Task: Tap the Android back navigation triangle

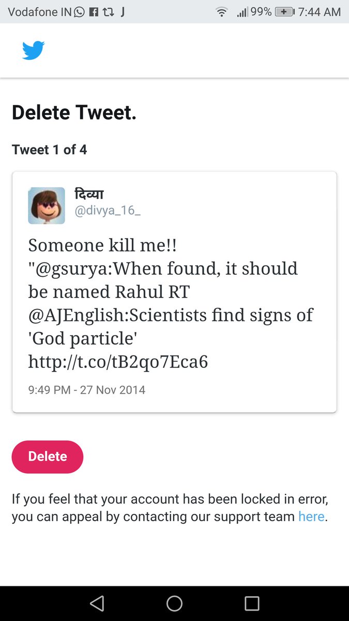Action: tap(97, 603)
